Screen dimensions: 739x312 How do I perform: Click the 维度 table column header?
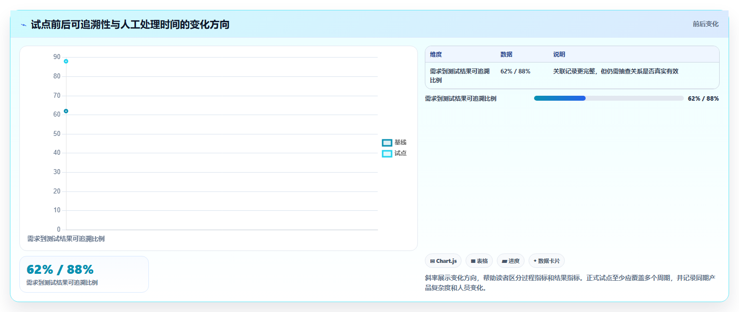click(436, 55)
